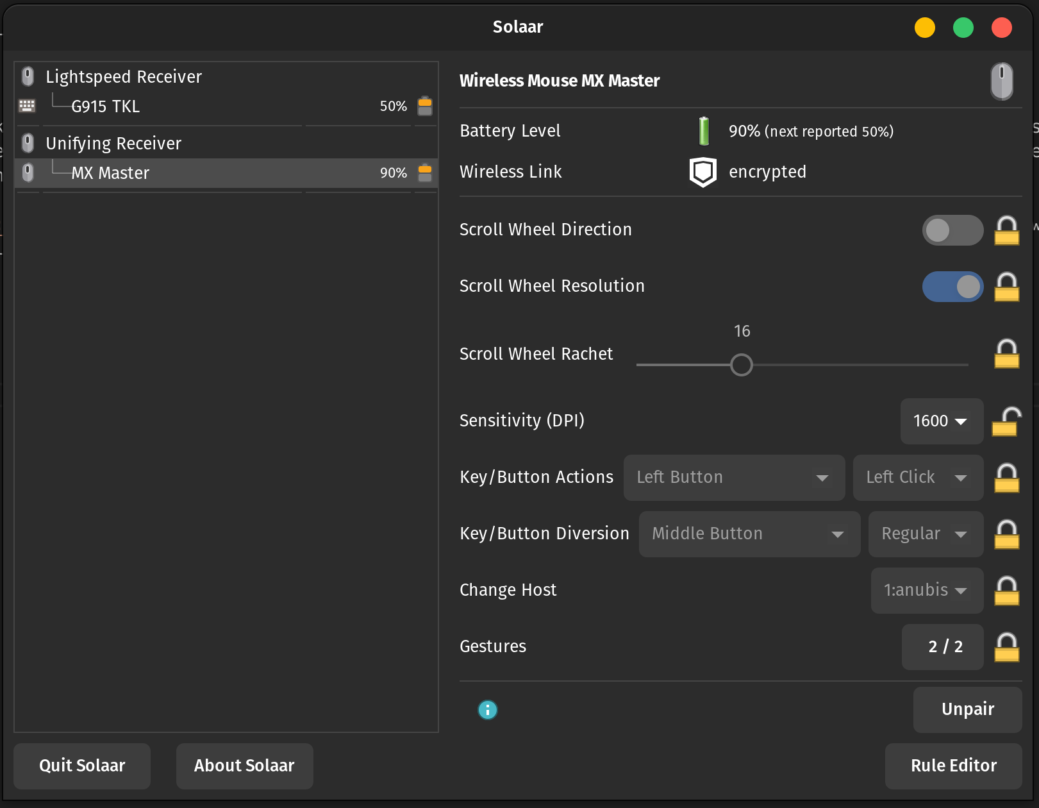
Task: Click the 'Wireless Link' label
Action: [511, 172]
